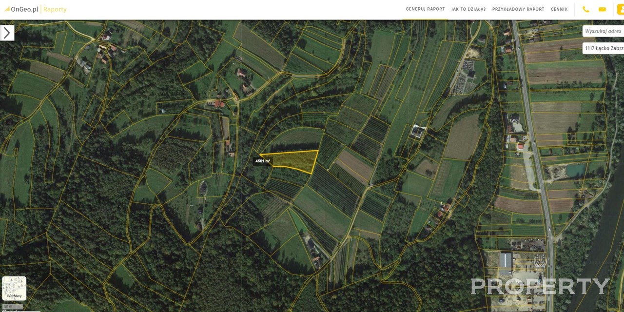Open the user account icon
This screenshot has height=312, width=624.
point(620,9)
